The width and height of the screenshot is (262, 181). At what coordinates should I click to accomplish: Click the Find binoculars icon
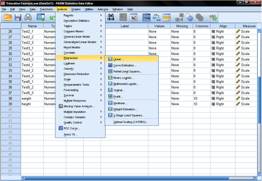pyautogui.click(x=111, y=17)
